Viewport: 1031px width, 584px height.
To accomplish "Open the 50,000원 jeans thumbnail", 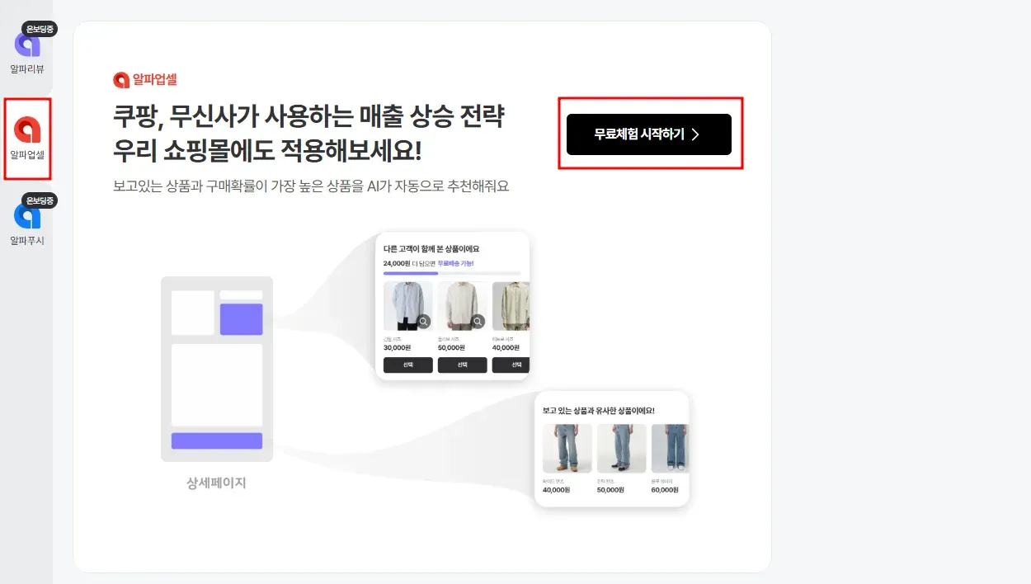I will tap(622, 448).
